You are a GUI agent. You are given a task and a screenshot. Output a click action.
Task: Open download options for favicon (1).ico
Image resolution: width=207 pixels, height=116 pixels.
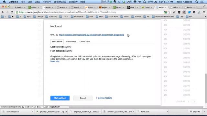pyautogui.click(x=33, y=112)
